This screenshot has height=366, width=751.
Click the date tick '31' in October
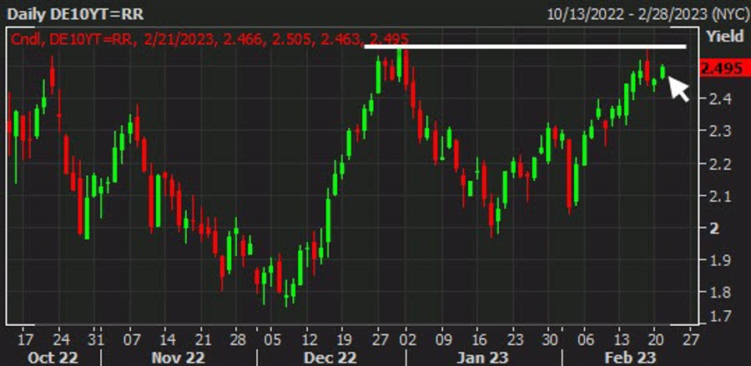[96, 340]
